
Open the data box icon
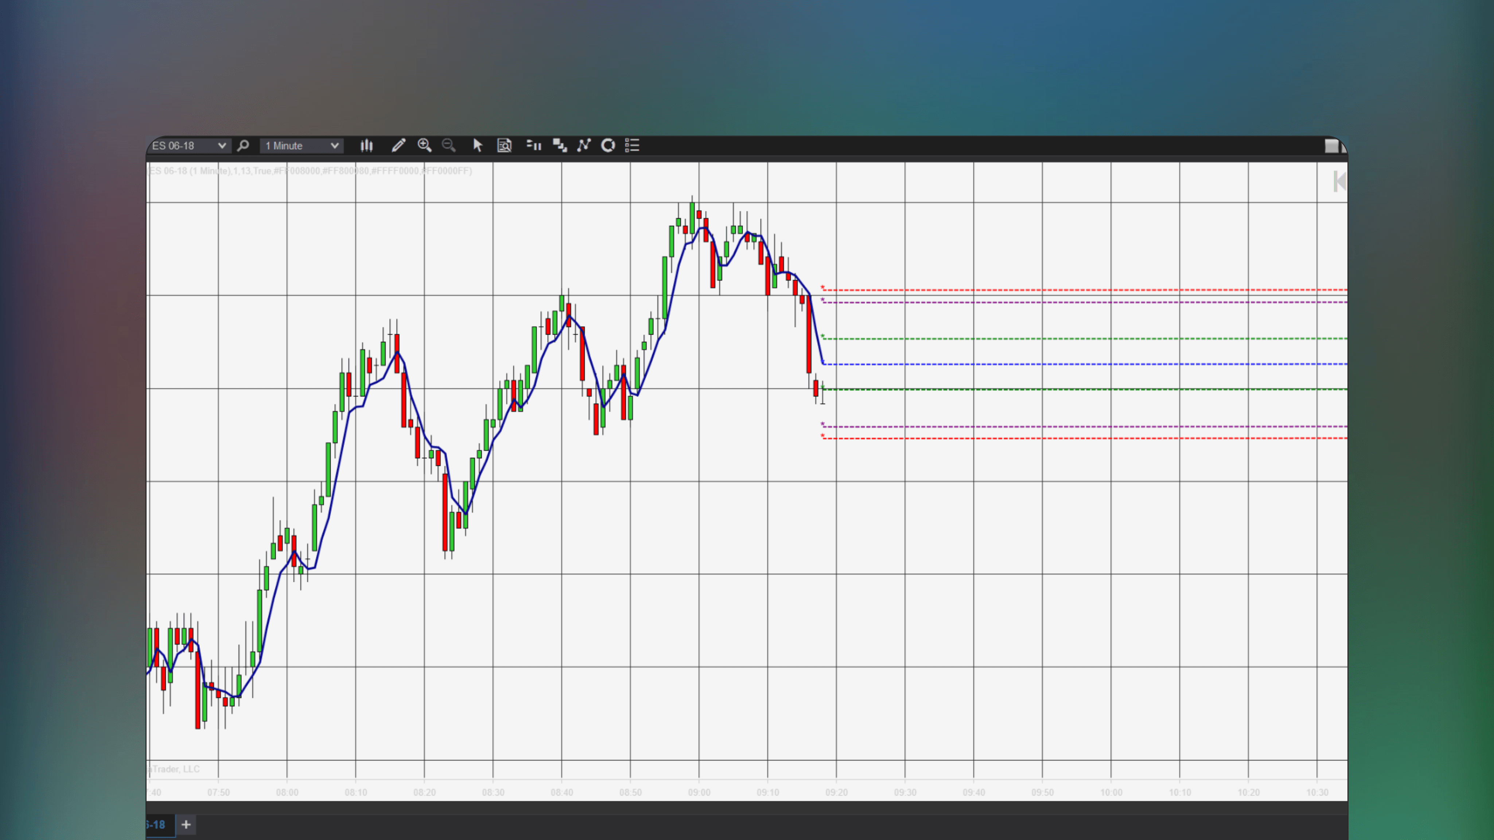pyautogui.click(x=505, y=145)
